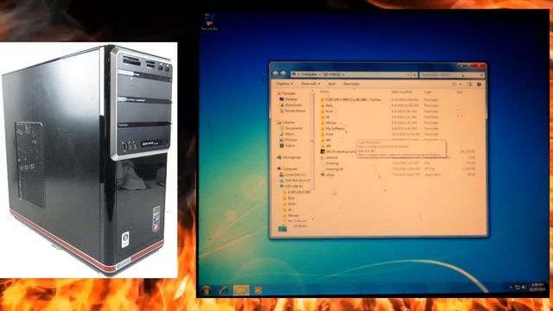Launch Internet Explorer from the taskbar

coord(224,290)
